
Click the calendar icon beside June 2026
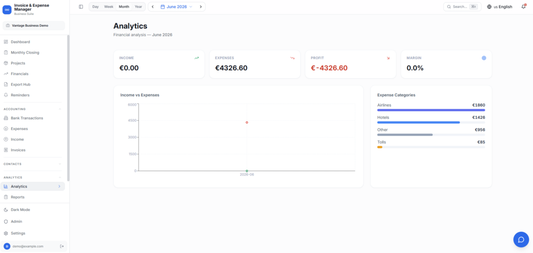(163, 7)
